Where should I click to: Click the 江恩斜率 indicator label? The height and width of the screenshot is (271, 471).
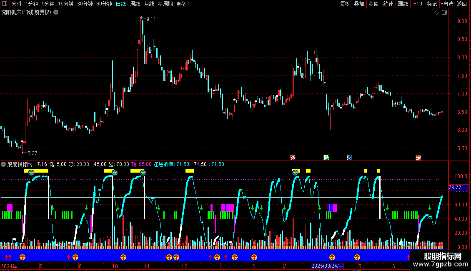pyautogui.click(x=164, y=164)
